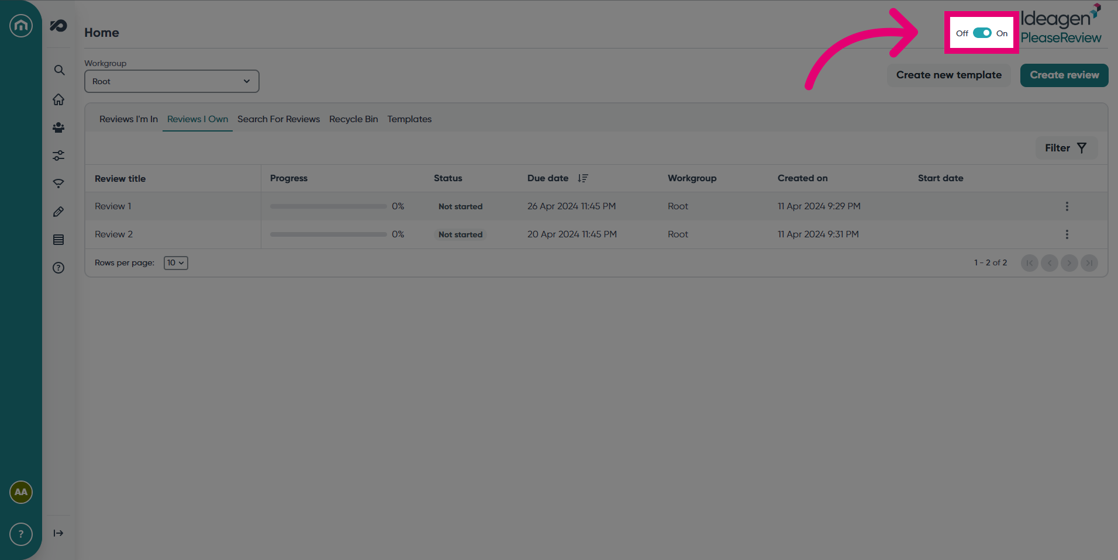Go to last page of results
This screenshot has width=1118, height=560.
(x=1089, y=263)
